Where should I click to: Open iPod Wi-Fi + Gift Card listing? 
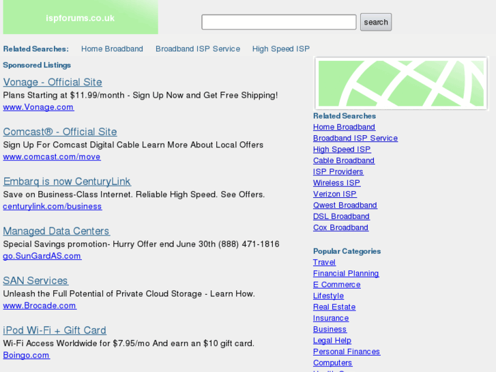(55, 330)
